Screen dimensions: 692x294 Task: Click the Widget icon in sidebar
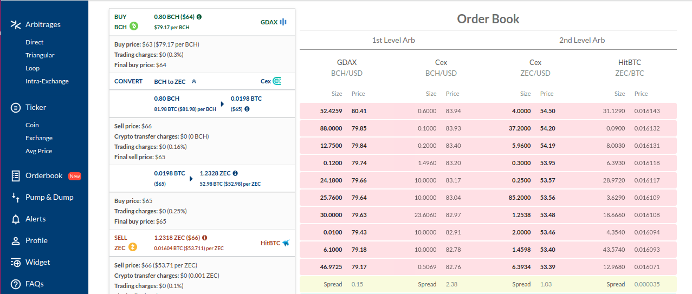pos(15,262)
